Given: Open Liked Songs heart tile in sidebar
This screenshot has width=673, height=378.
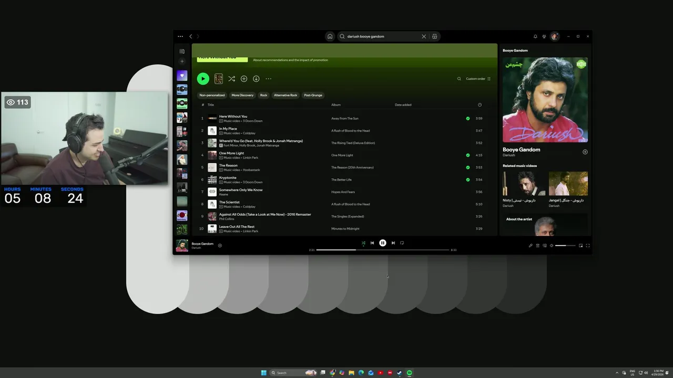Looking at the screenshot, I should click(182, 76).
